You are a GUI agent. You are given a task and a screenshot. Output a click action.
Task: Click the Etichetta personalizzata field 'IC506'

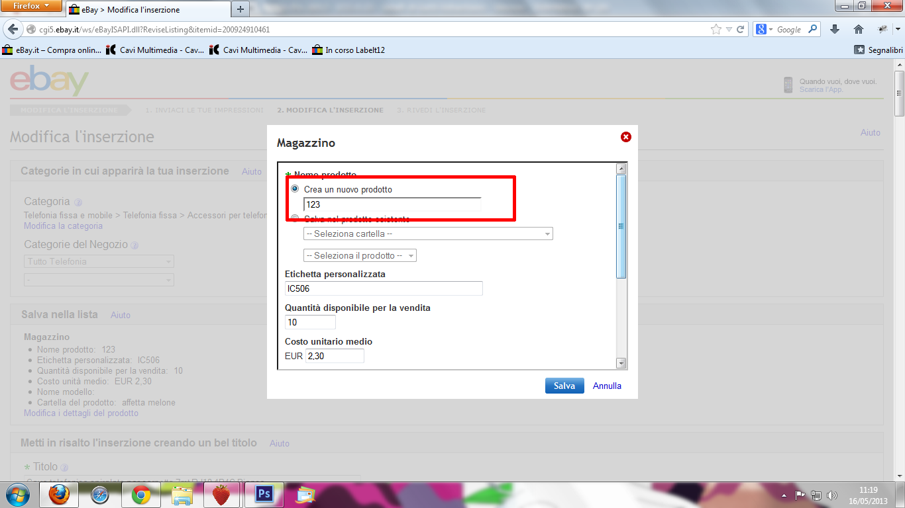click(x=384, y=288)
